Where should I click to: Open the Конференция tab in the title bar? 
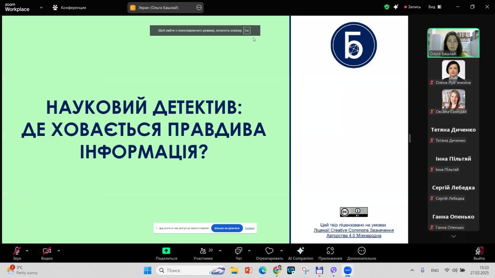click(69, 7)
